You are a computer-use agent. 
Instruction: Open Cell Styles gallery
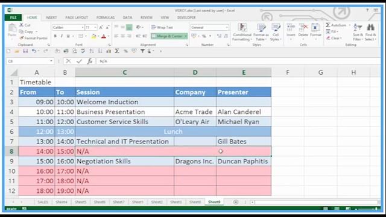coord(276,32)
